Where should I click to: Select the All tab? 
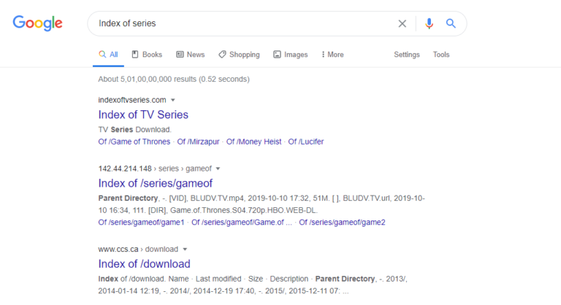click(x=108, y=54)
